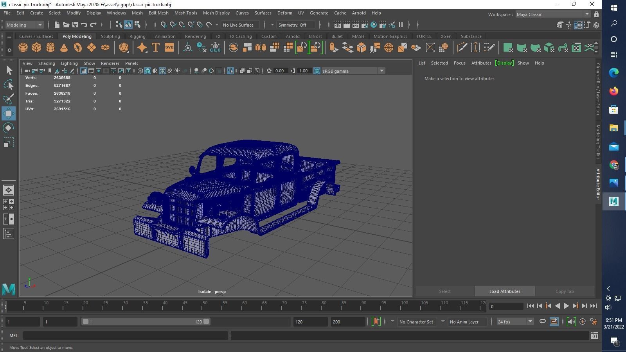Pick the Select tool arrow
Image resolution: width=626 pixels, height=352 pixels.
(x=9, y=70)
